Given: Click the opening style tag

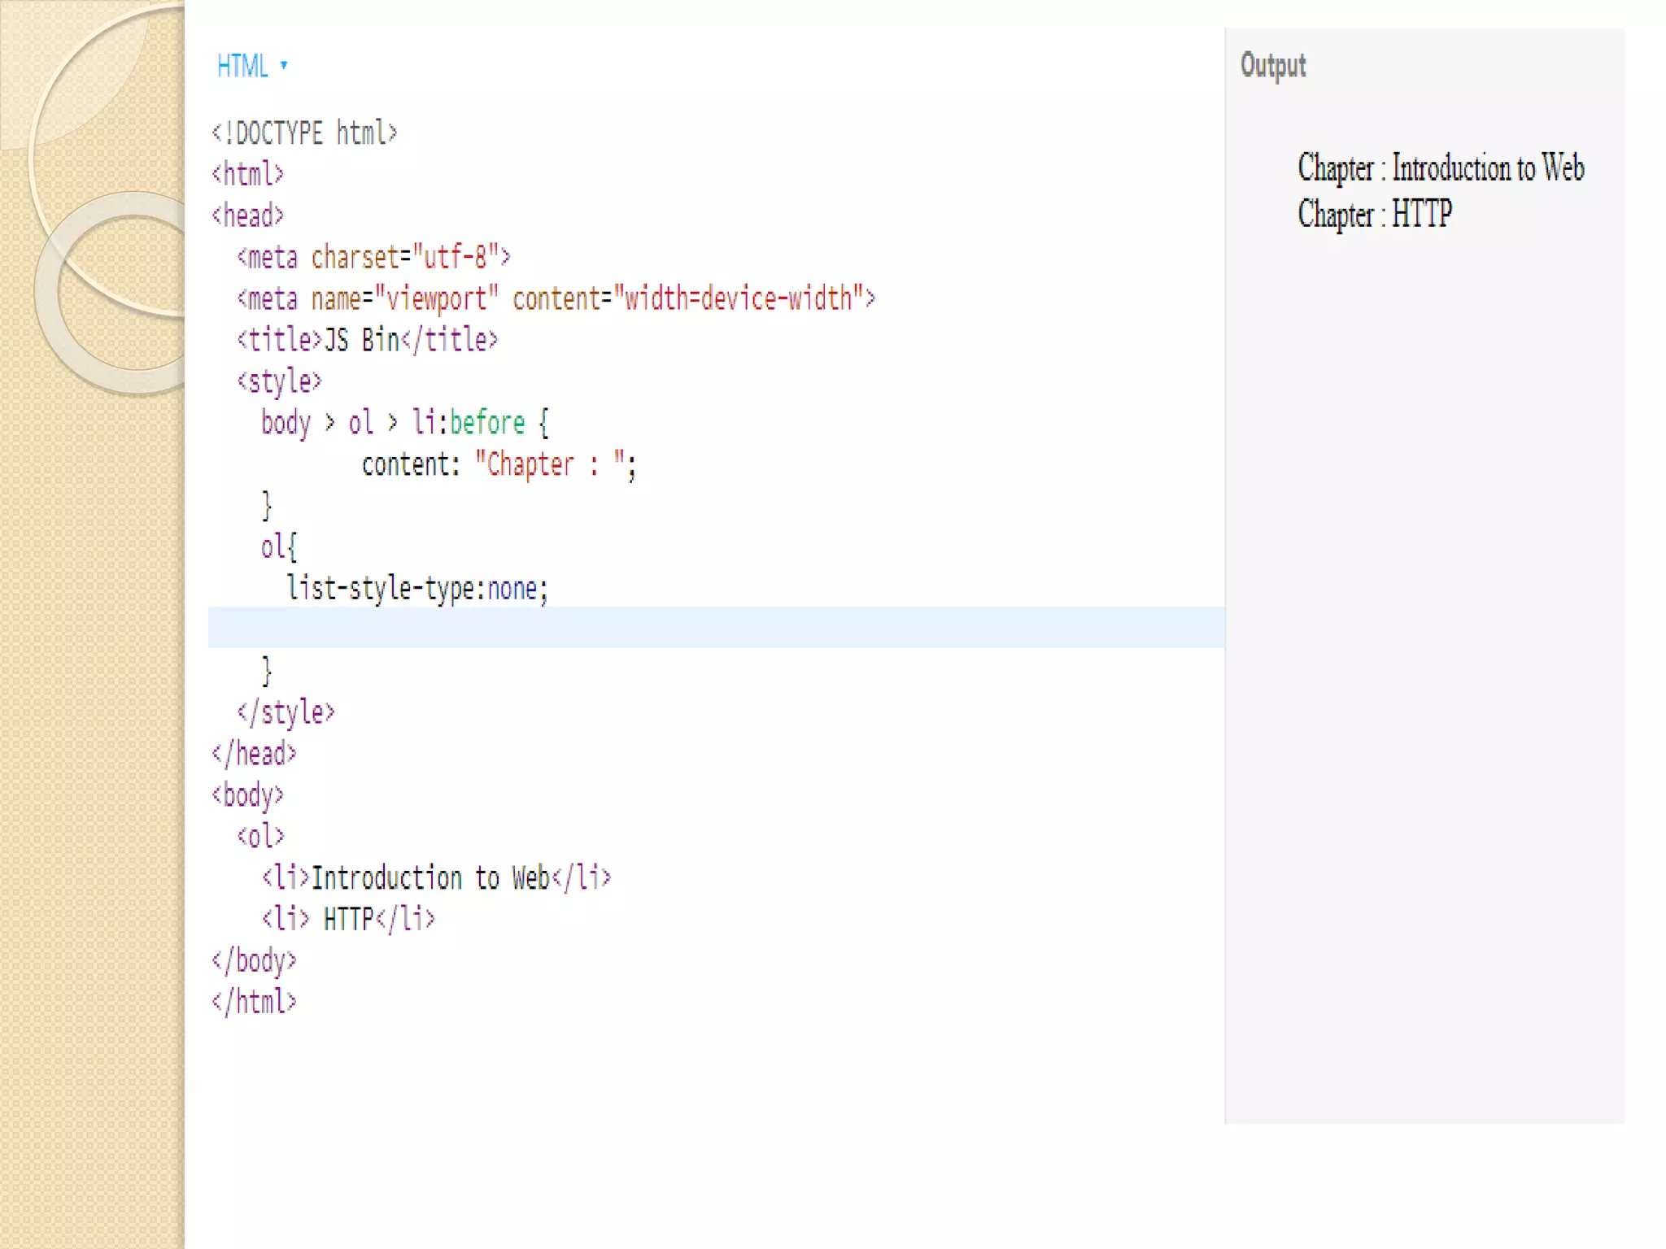Looking at the screenshot, I should click(x=279, y=381).
